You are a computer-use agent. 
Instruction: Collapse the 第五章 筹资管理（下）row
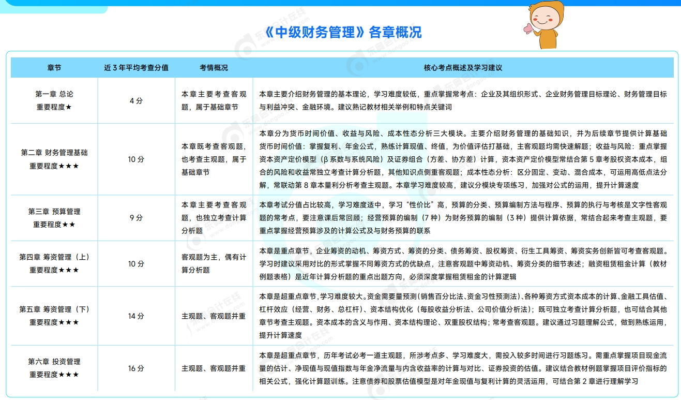pos(53,315)
